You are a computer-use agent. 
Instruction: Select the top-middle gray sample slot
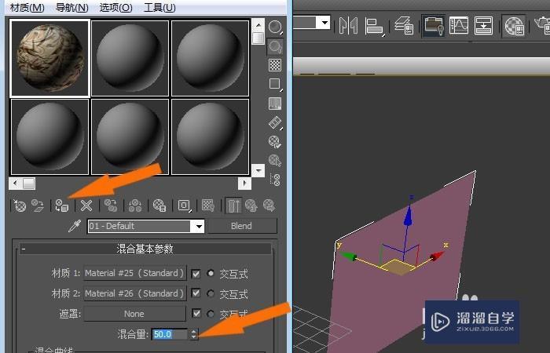(130, 58)
